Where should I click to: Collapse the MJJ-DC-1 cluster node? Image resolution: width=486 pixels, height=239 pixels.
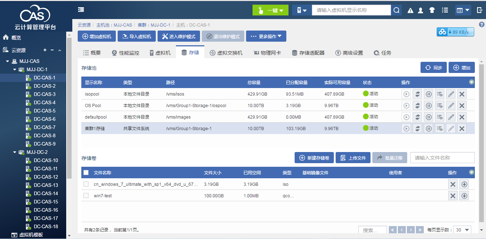click(15, 70)
